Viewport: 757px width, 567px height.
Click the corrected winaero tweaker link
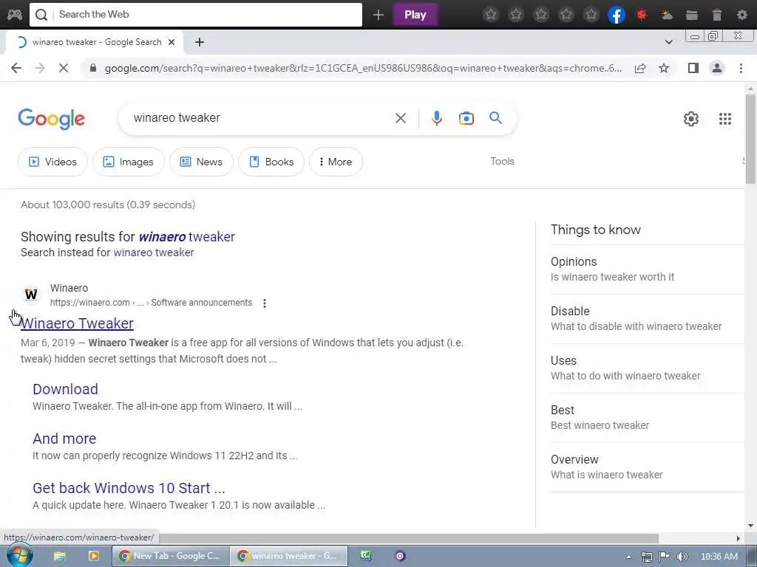click(x=186, y=237)
